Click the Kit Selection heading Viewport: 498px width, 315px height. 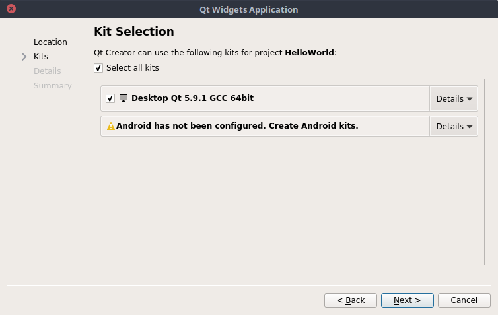coord(134,32)
